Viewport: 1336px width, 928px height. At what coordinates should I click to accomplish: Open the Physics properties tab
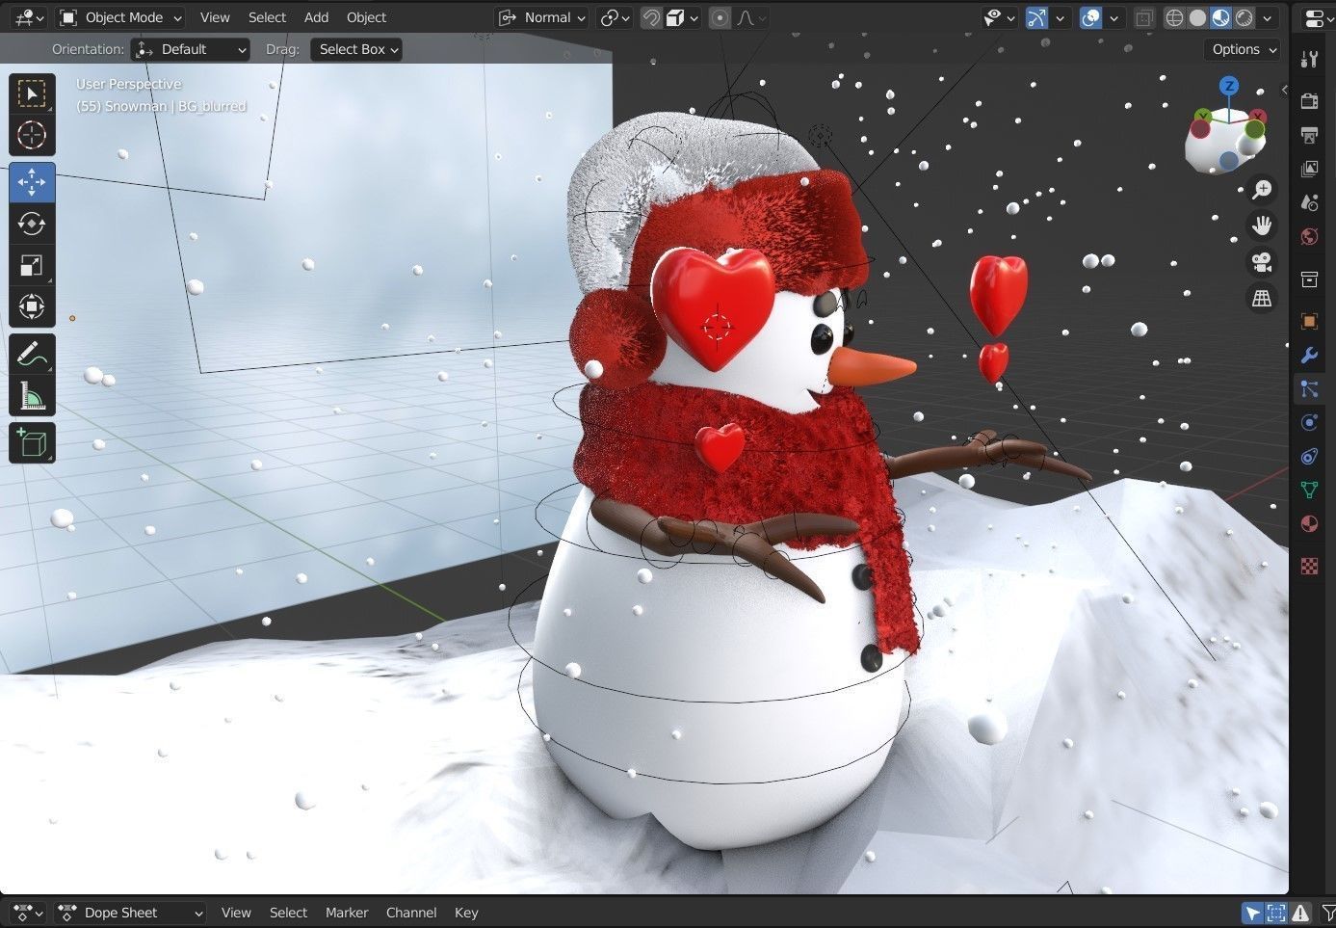[1309, 423]
